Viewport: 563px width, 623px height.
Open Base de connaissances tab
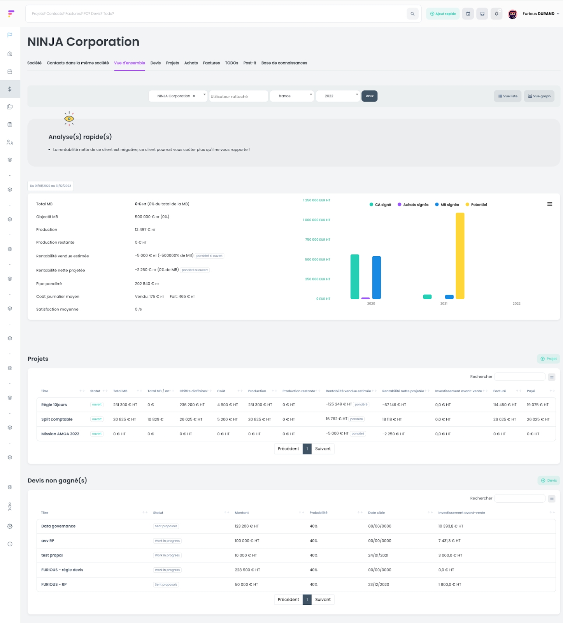click(284, 63)
